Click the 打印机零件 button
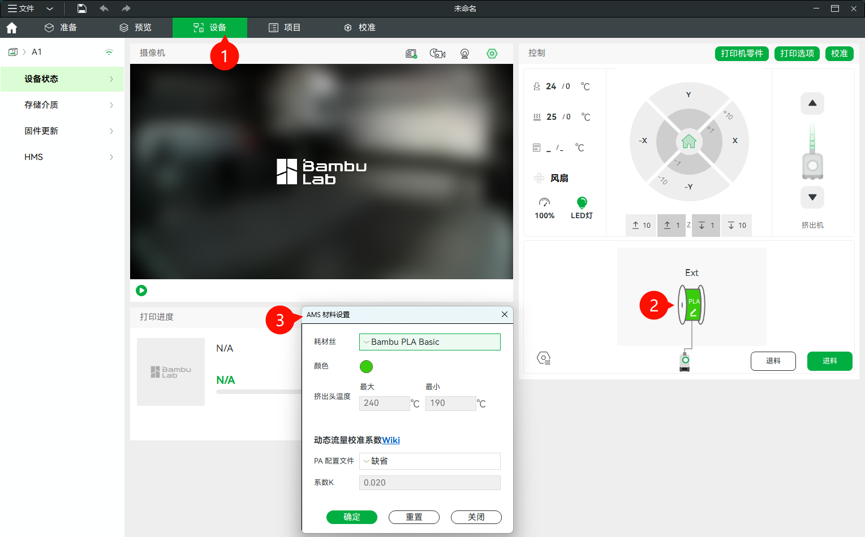The width and height of the screenshot is (865, 537). [x=742, y=54]
